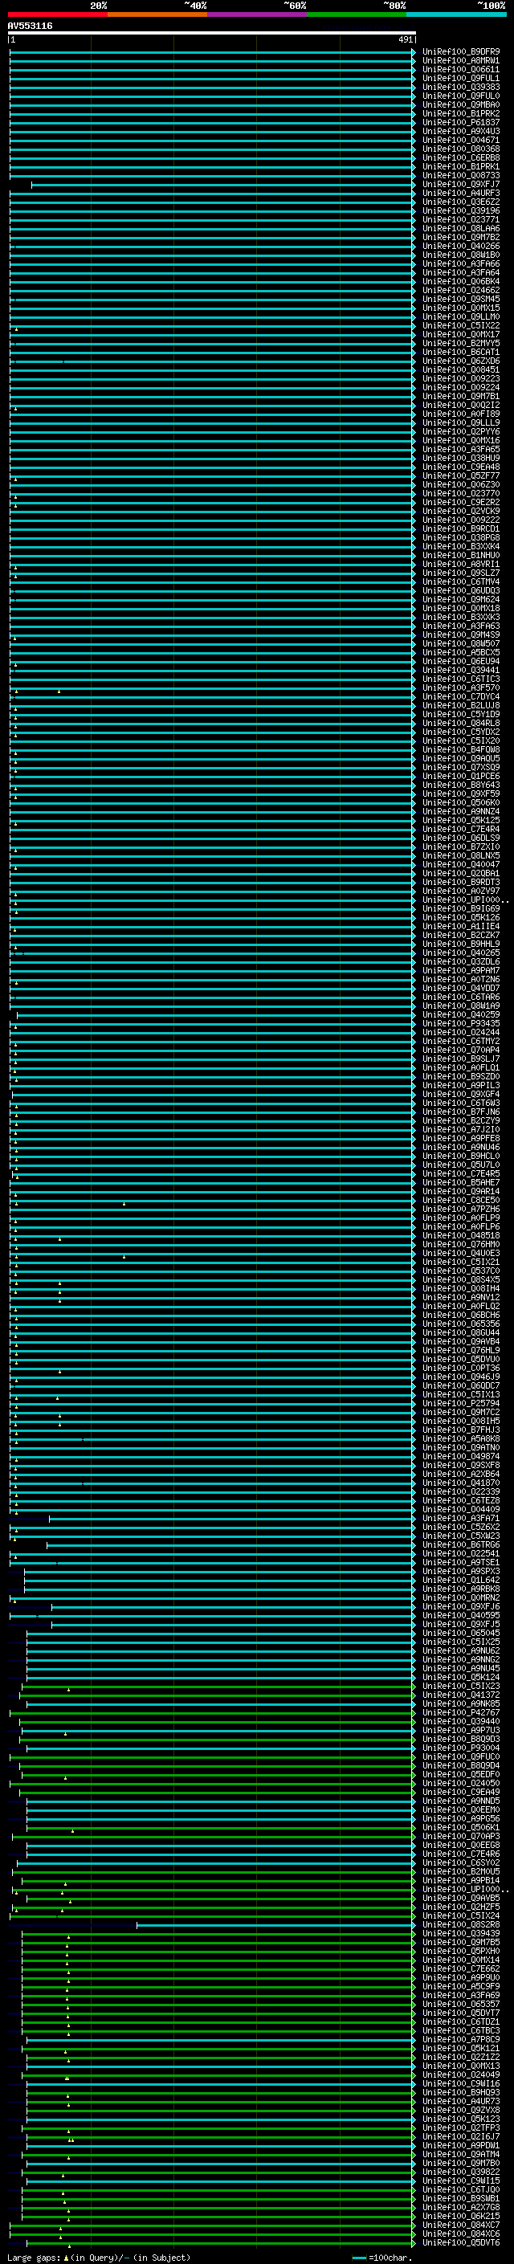Screen dimensions: 514x2264
Task: Select the UniRef100_B4FQW8 label
Action: click(460, 749)
